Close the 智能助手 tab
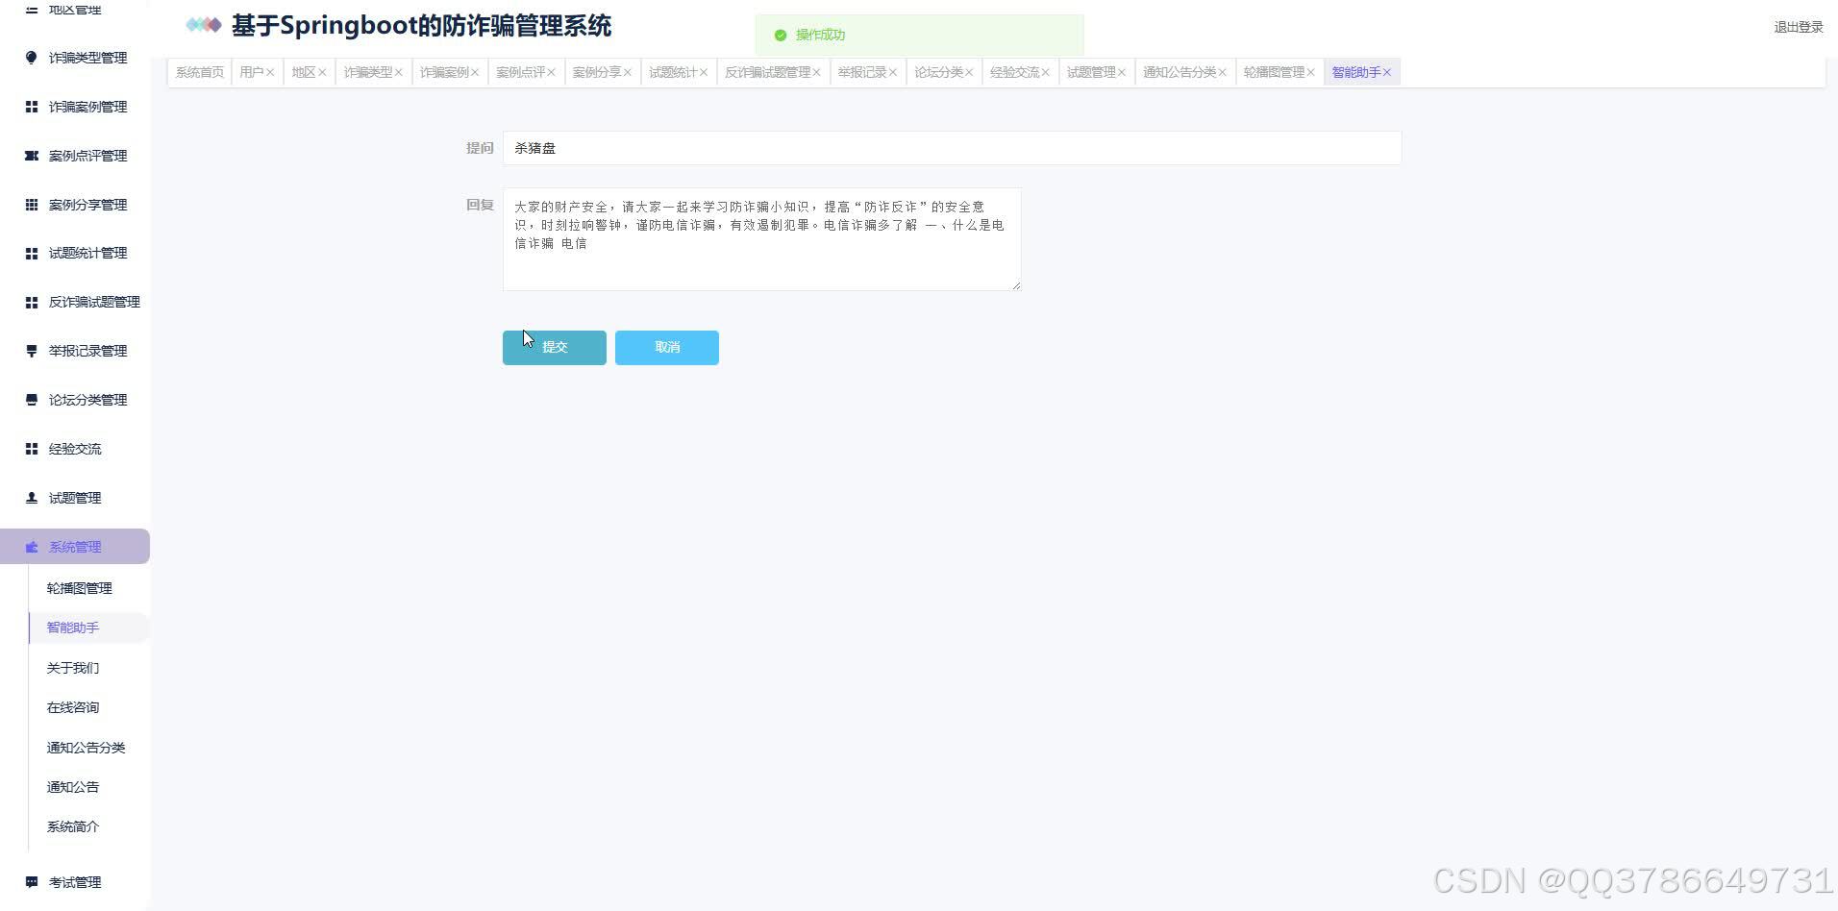1838x911 pixels. 1387,71
